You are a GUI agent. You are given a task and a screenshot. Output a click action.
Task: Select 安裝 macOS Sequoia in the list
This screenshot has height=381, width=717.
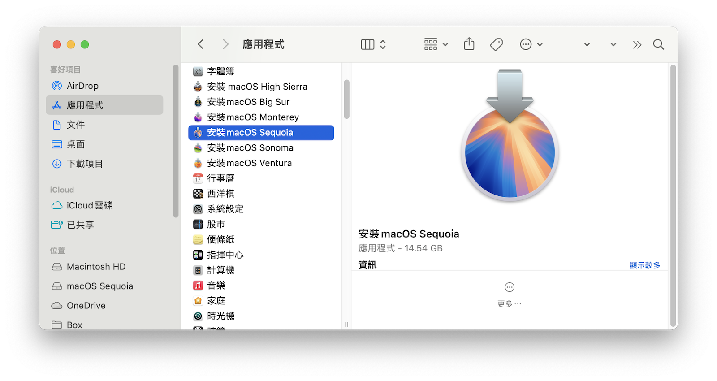(261, 133)
